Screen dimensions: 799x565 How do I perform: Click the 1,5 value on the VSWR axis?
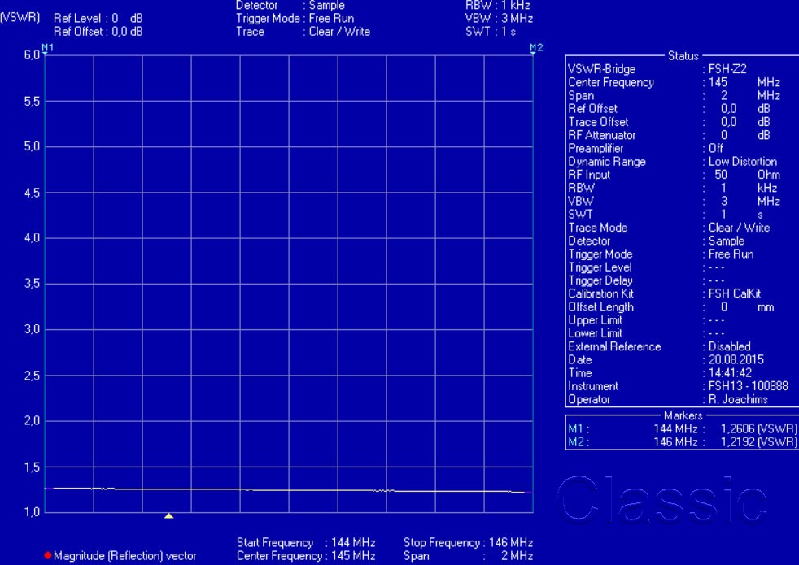(x=32, y=467)
